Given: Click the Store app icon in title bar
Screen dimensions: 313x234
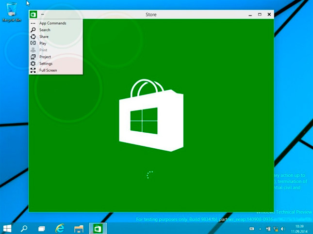Looking at the screenshot, I should tap(33, 15).
